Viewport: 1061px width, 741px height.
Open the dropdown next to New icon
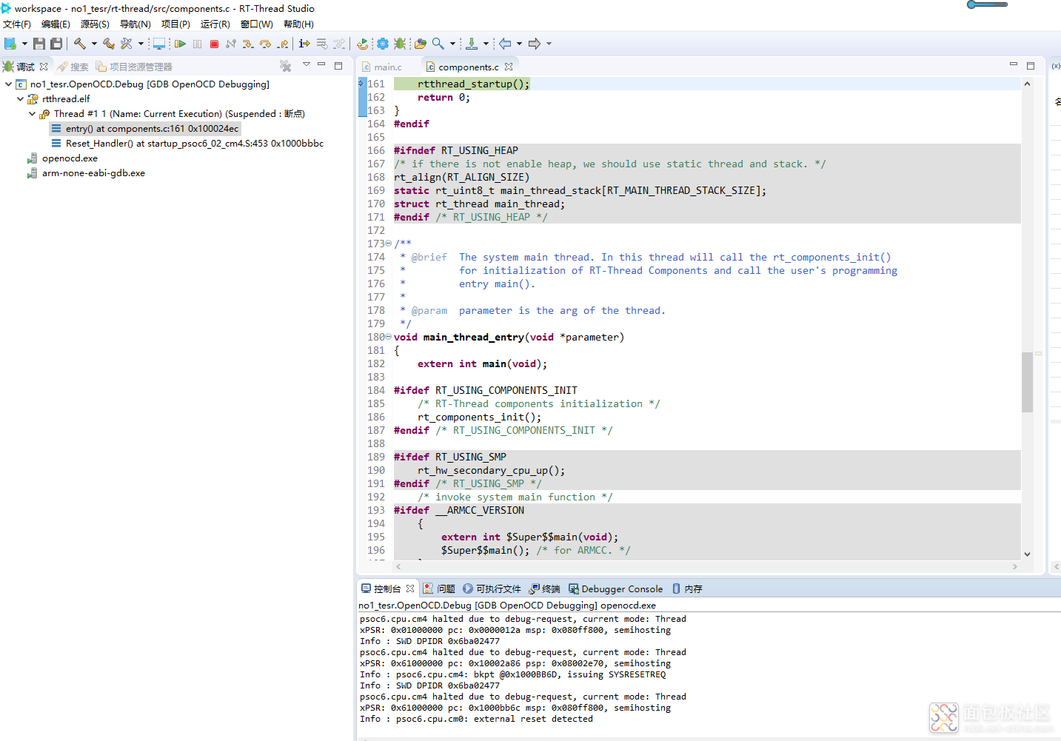[x=24, y=44]
